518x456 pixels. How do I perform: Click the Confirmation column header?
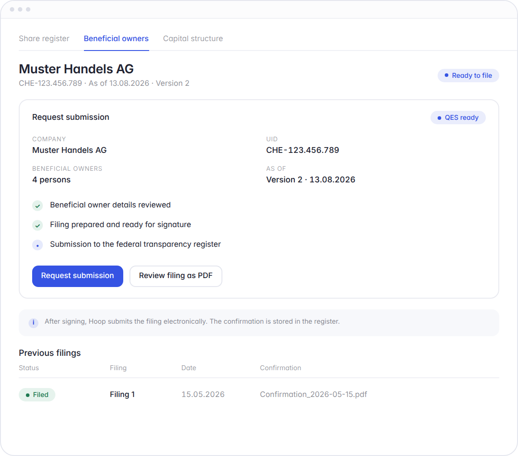[x=280, y=368]
